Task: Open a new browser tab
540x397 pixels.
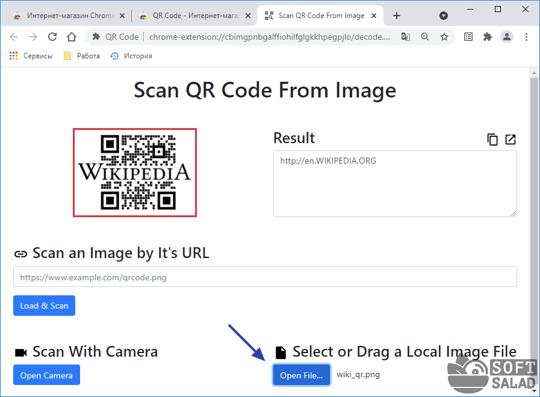Action: pyautogui.click(x=396, y=16)
